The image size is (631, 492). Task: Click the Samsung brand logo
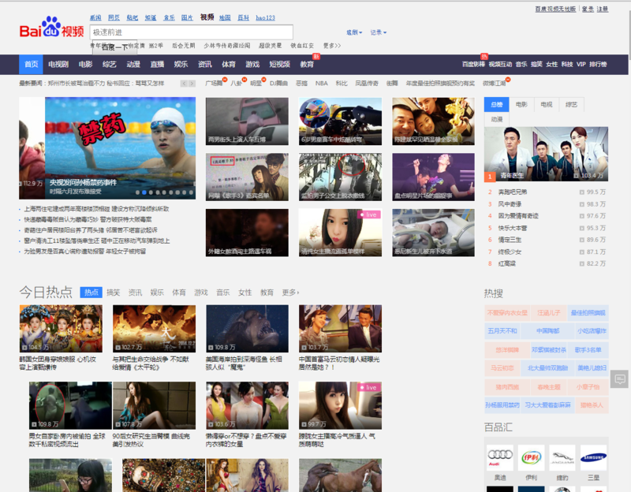point(593,457)
